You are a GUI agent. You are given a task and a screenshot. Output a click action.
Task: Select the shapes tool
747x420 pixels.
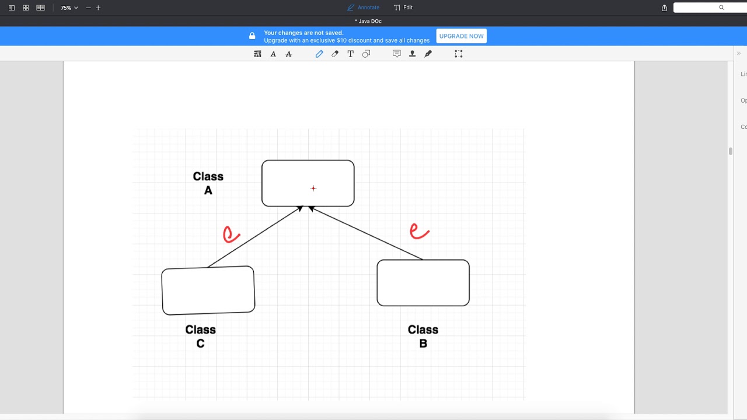[x=366, y=54]
